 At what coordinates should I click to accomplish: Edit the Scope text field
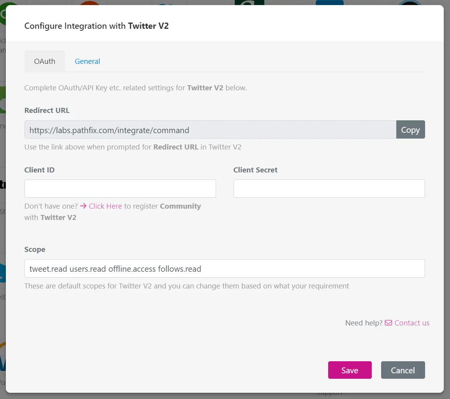tap(225, 268)
